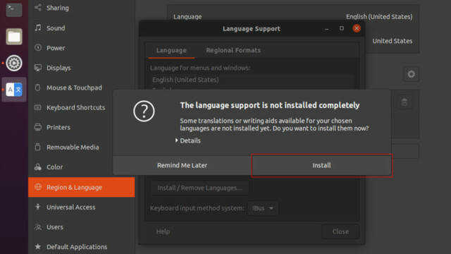
Task: Open the Settings gear dock icon
Action: (14, 63)
